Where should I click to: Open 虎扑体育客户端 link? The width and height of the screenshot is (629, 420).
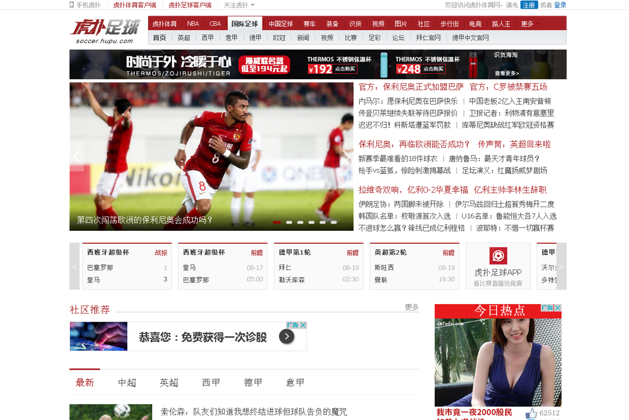135,5
